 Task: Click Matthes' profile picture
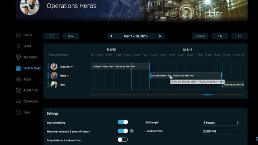pyautogui.click(x=54, y=66)
